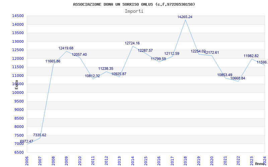The height and width of the screenshot is (167, 268).
Task: Click the data label 11799.59
Action: [158, 59]
